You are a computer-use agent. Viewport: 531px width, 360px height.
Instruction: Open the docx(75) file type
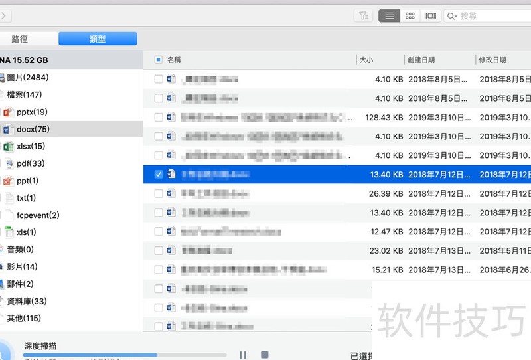coord(33,129)
